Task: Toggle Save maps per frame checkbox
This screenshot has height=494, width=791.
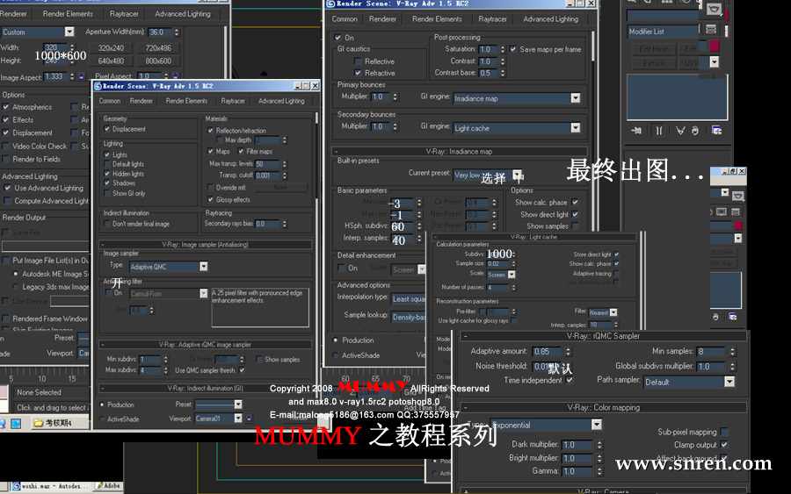Action: pos(513,49)
